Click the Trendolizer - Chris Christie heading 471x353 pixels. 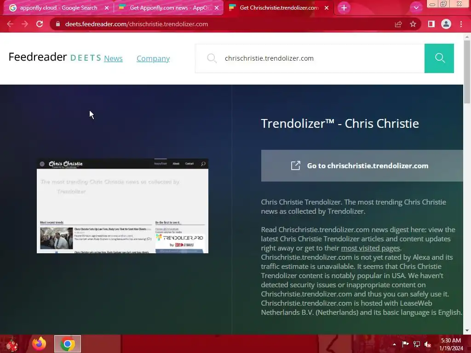pyautogui.click(x=340, y=123)
